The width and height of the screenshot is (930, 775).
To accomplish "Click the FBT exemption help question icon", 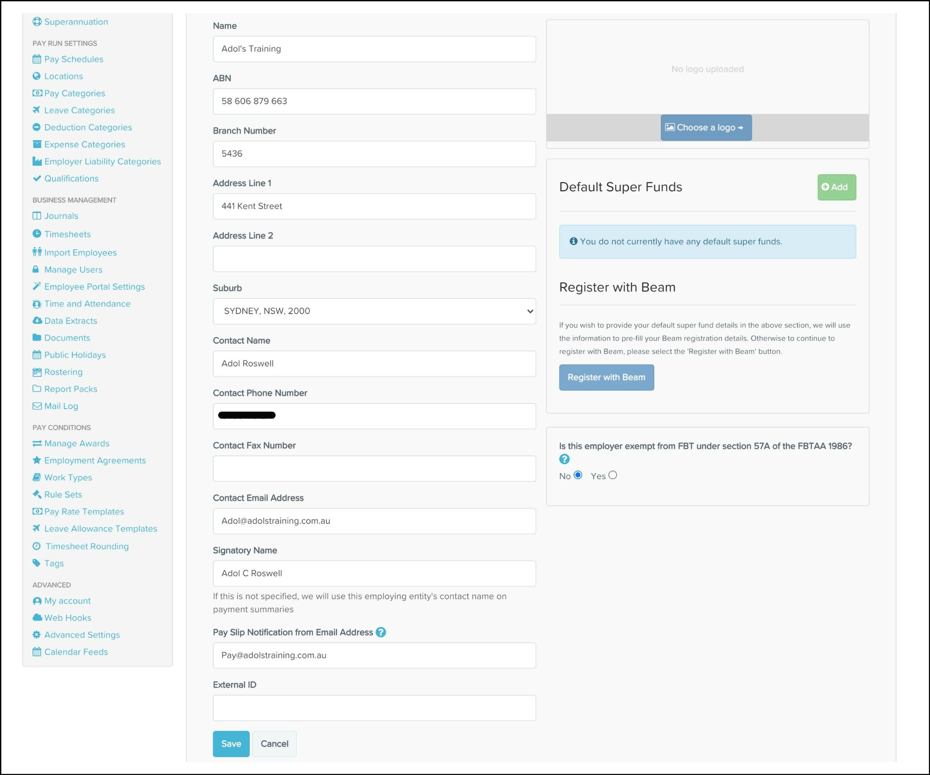I will 564,459.
